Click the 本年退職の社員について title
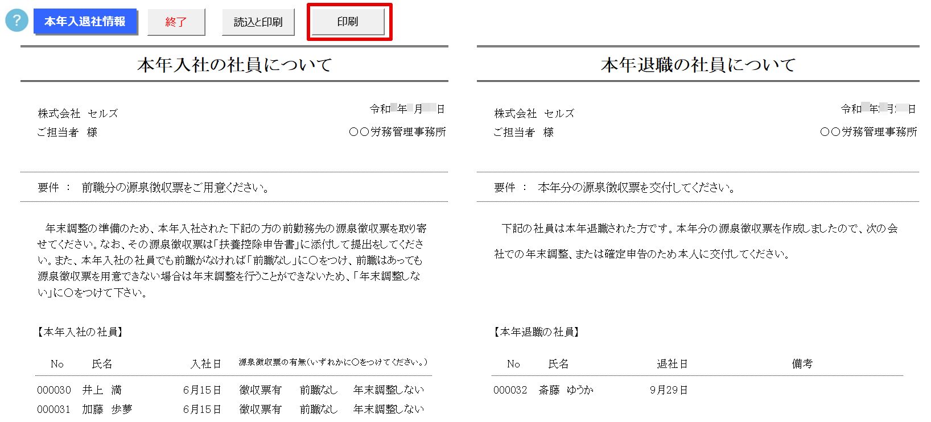The width and height of the screenshot is (931, 422). (x=698, y=65)
